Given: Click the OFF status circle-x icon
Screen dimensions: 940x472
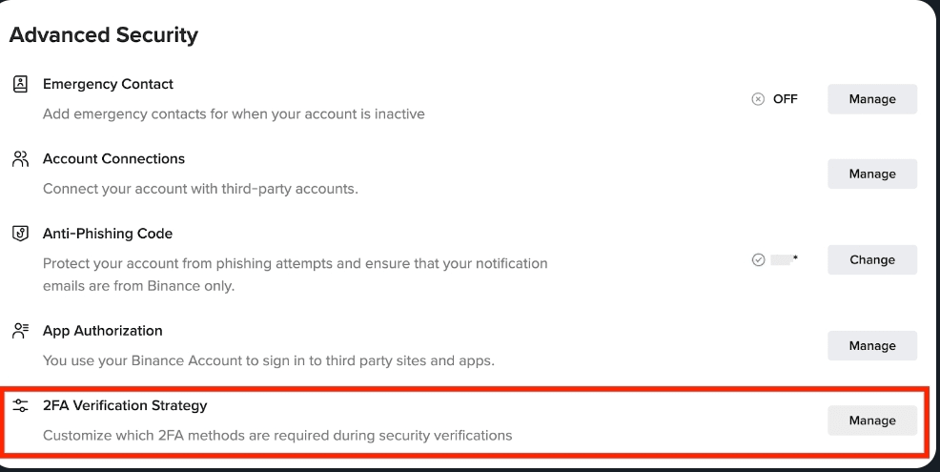Looking at the screenshot, I should (758, 99).
